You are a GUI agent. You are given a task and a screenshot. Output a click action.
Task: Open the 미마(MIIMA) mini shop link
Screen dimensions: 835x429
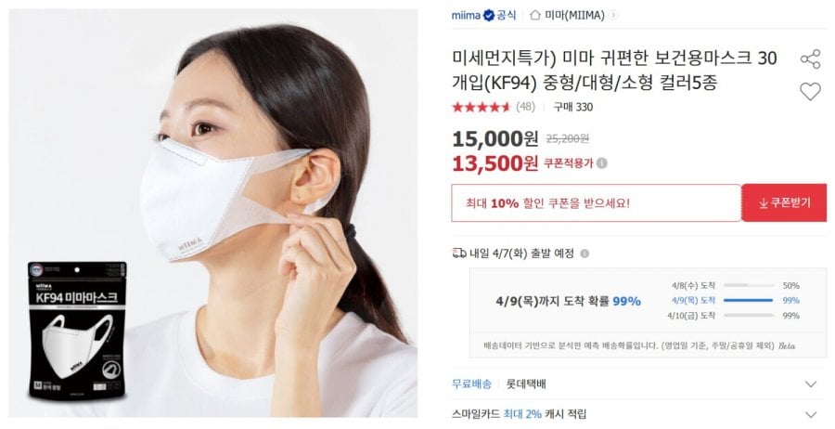574,16
